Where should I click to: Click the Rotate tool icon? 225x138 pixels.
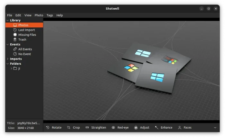coord(48,128)
